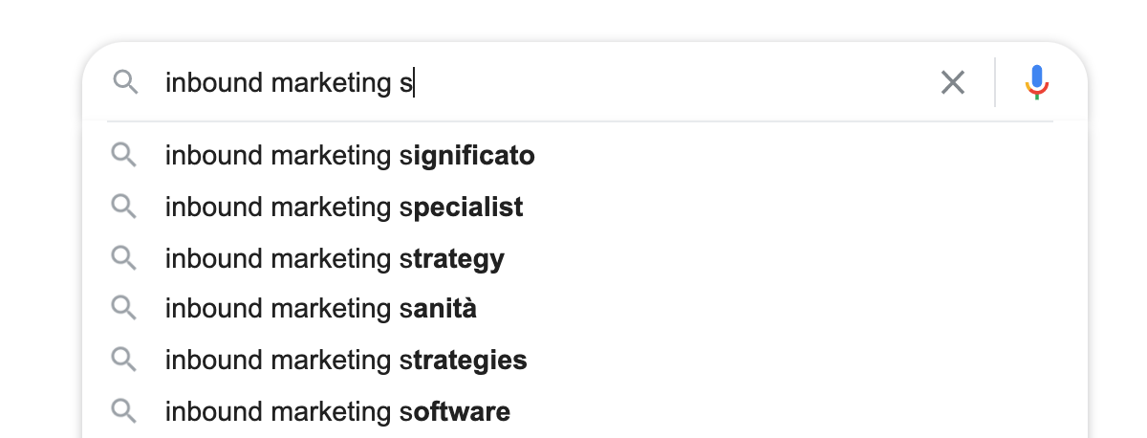Click the typed text 'inbound marketing s'
The image size is (1147, 438).
click(289, 83)
